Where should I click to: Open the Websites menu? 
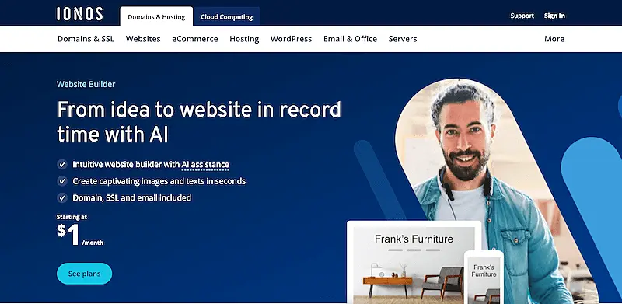(143, 39)
